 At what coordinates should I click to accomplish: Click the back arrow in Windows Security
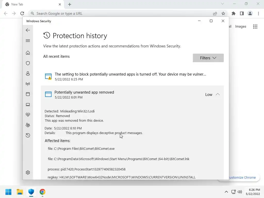pos(28,30)
